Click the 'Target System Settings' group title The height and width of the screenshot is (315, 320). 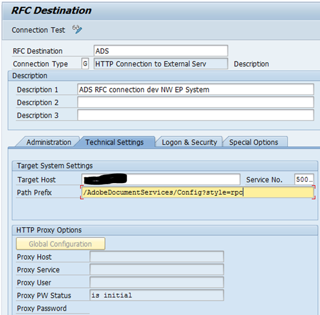[x=55, y=165]
